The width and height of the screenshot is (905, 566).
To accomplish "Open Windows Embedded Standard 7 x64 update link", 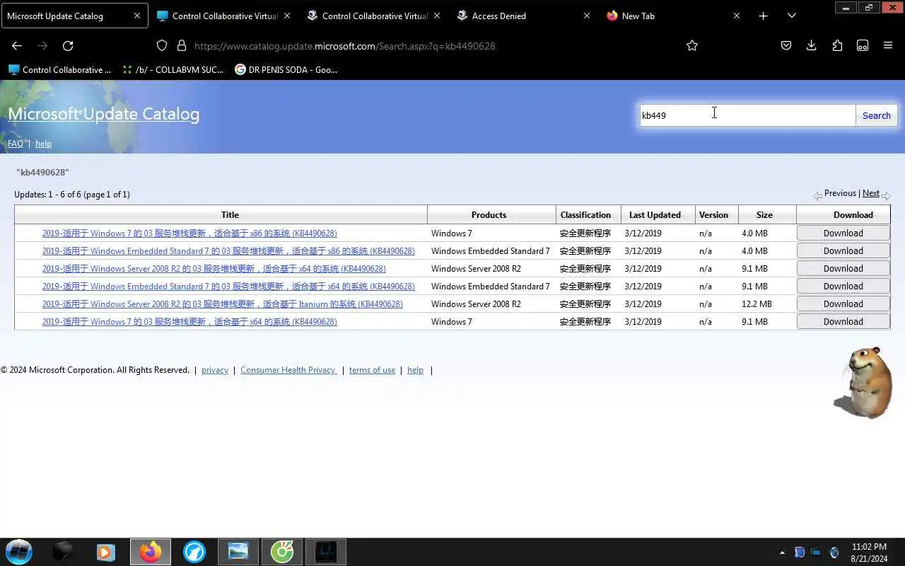I will click(228, 287).
